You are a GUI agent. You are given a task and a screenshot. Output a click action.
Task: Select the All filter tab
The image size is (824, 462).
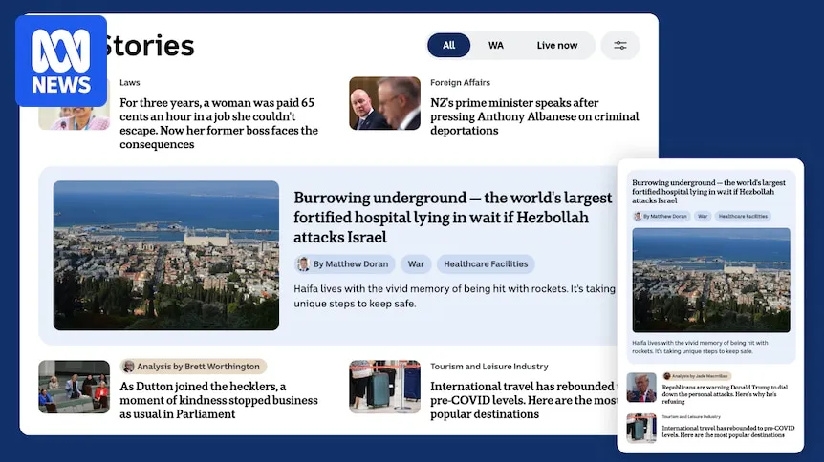(x=448, y=45)
